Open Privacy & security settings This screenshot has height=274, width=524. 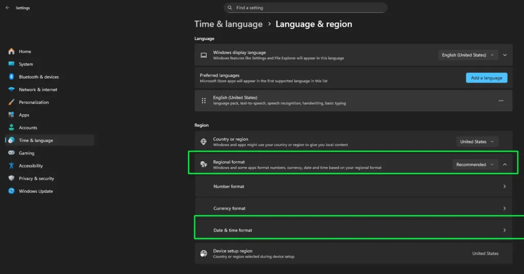point(50,179)
